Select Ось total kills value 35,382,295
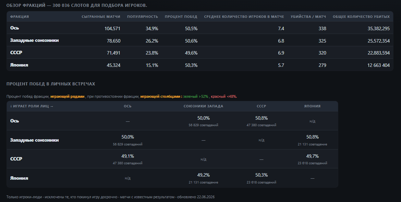 pos(378,28)
